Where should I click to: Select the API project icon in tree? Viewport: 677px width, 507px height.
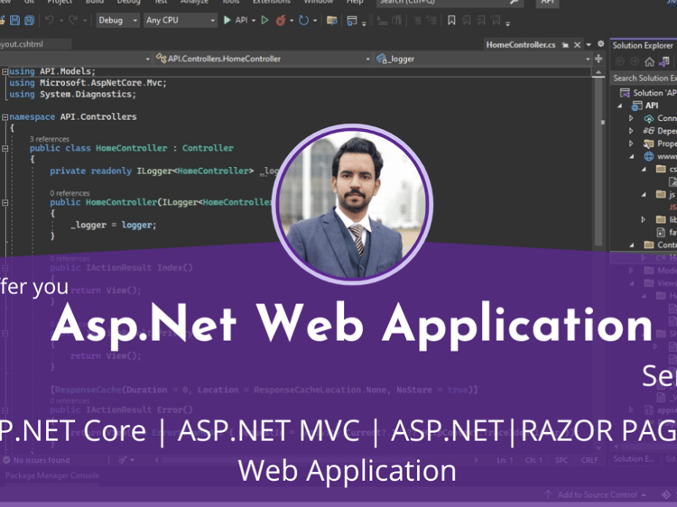point(637,106)
